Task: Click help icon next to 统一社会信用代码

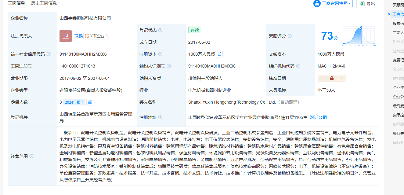Action: click(49, 54)
